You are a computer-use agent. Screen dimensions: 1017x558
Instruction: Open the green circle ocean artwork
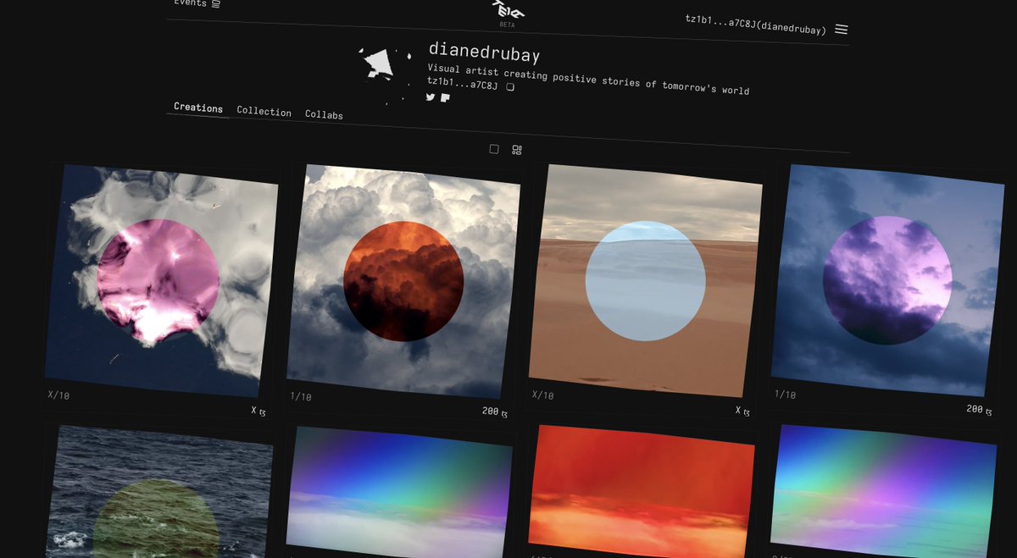tap(160, 492)
